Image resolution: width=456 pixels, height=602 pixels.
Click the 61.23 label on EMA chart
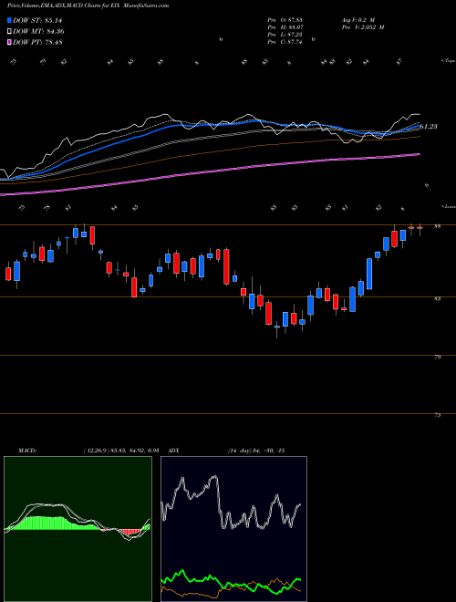(429, 126)
